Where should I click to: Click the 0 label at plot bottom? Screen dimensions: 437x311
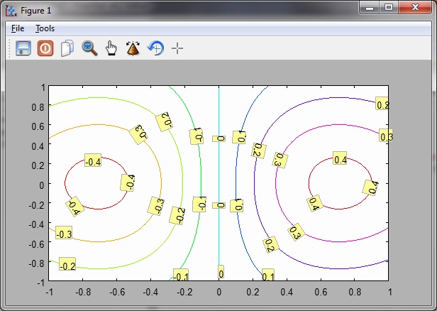tap(221, 272)
